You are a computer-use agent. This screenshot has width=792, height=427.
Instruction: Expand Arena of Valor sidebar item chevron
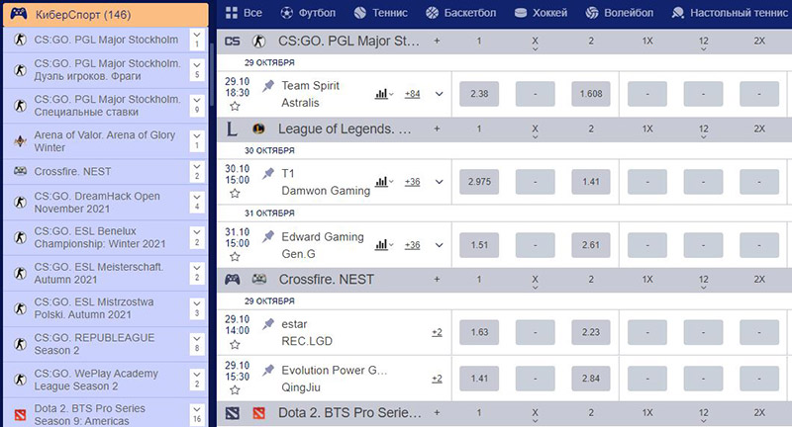[197, 140]
